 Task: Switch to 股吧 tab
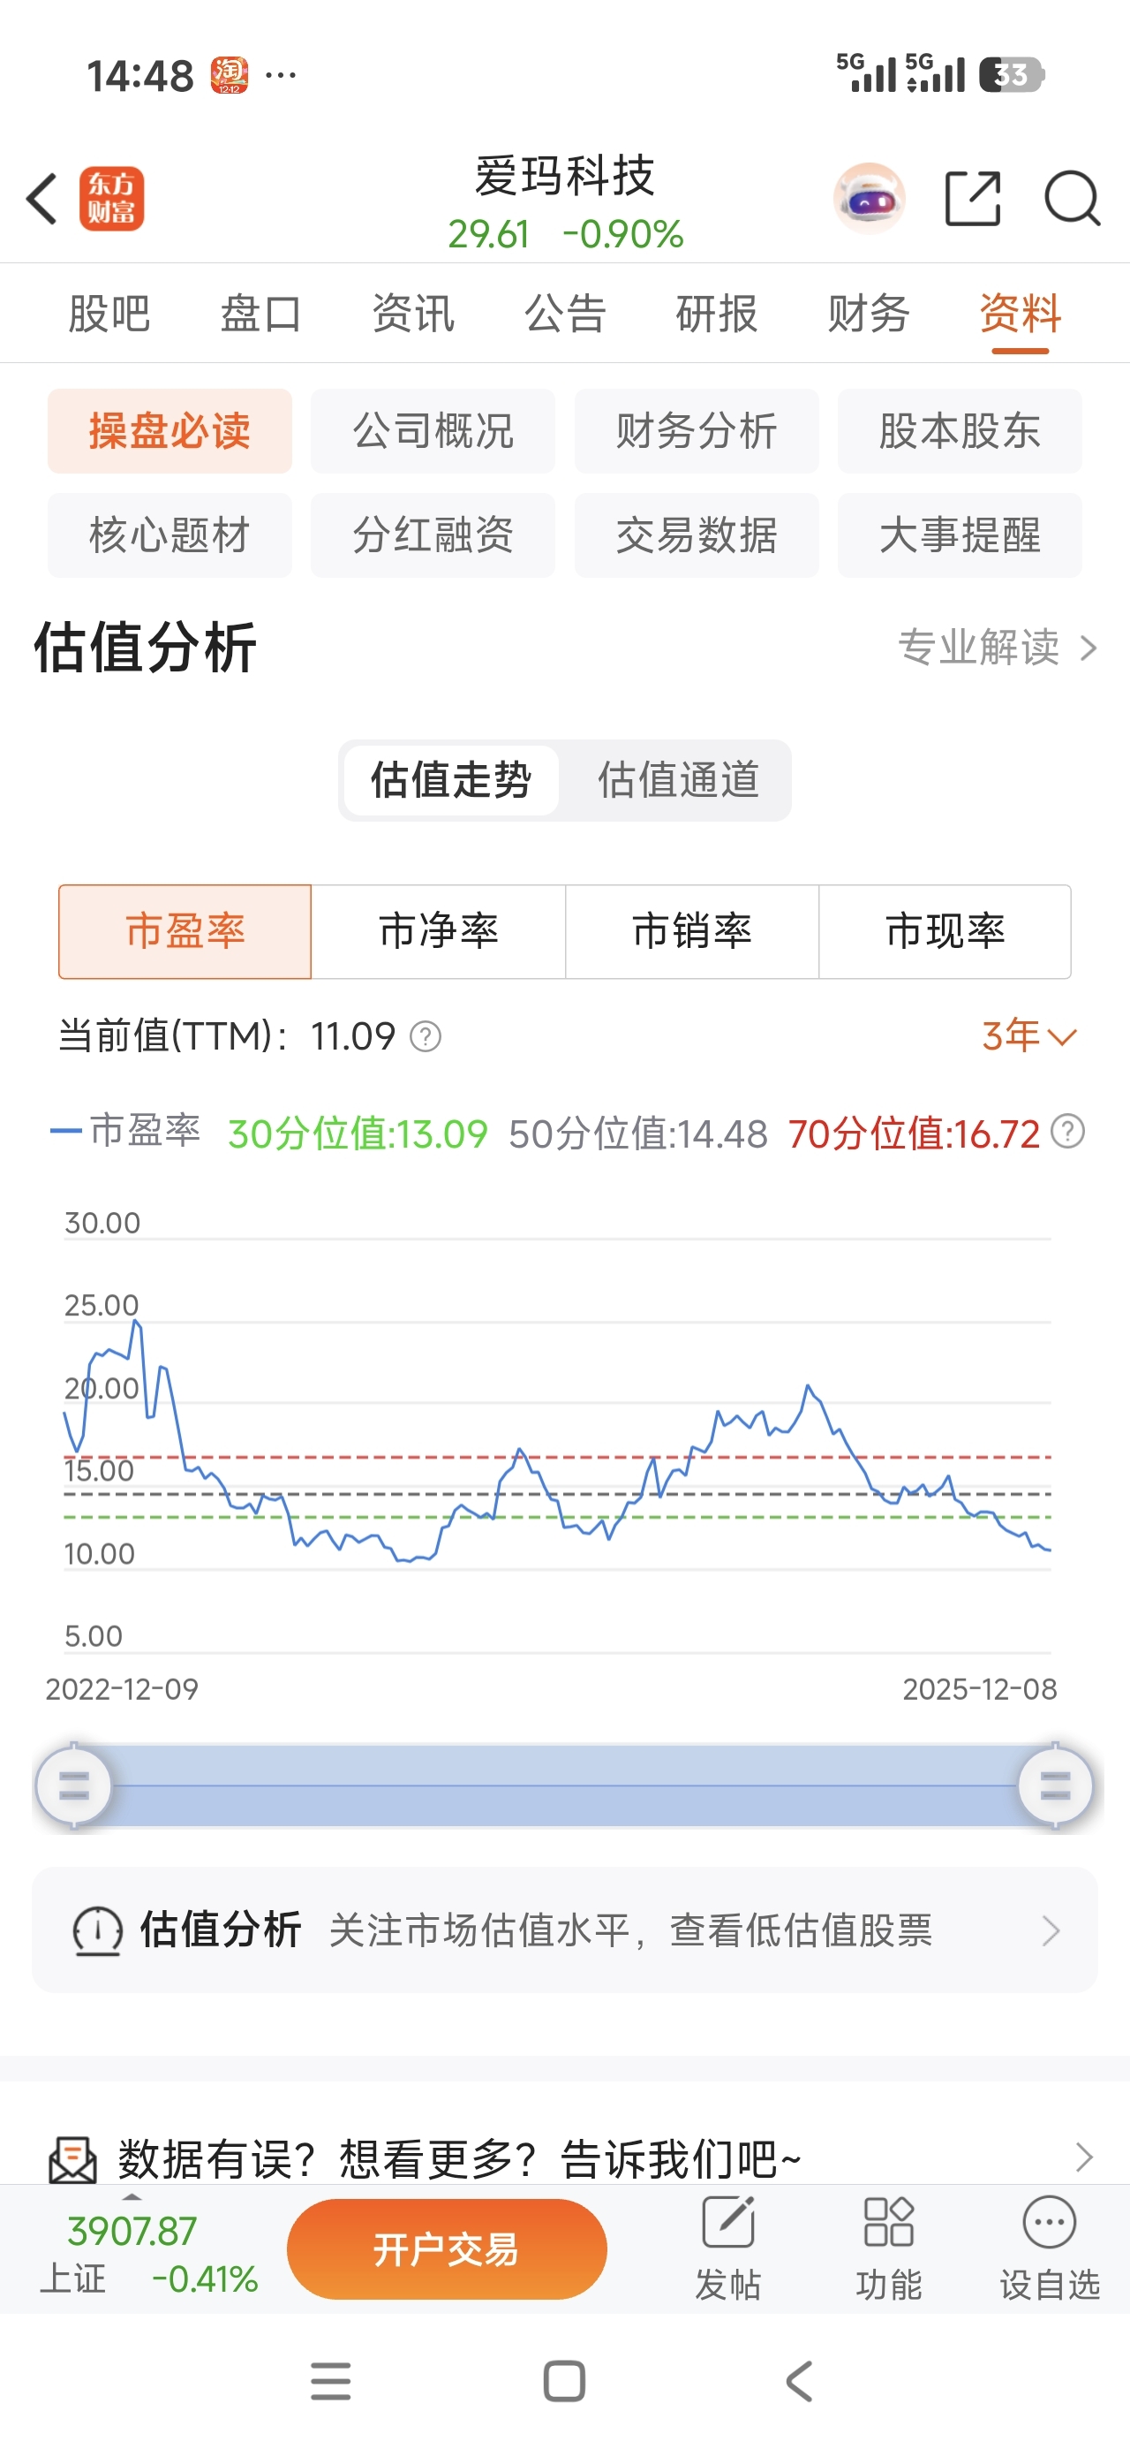pyautogui.click(x=109, y=314)
